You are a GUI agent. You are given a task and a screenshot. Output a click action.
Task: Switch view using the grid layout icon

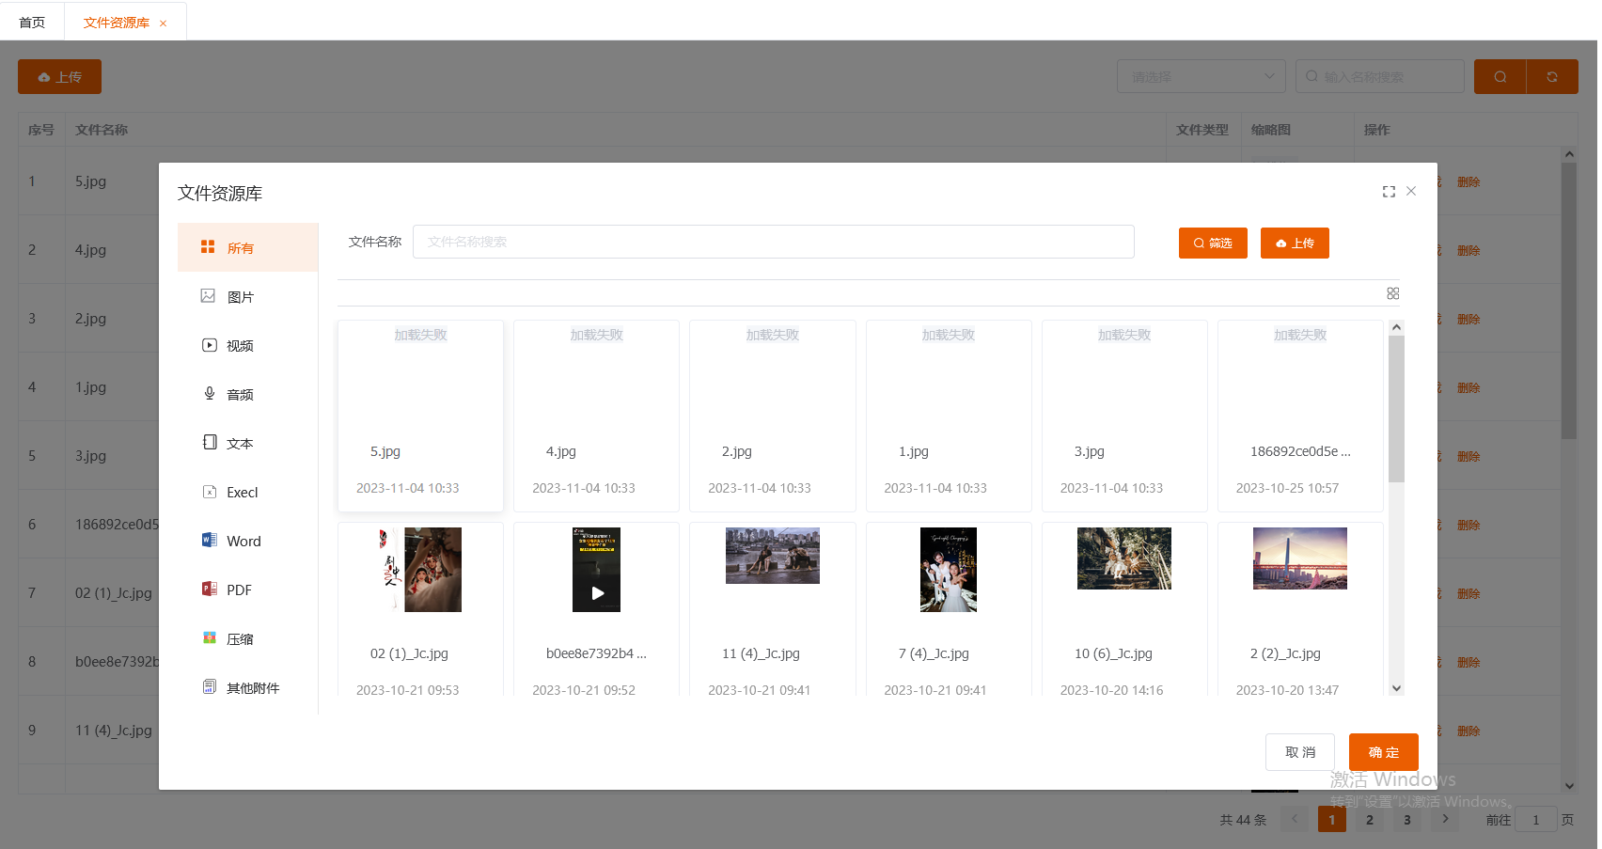pyautogui.click(x=1393, y=293)
